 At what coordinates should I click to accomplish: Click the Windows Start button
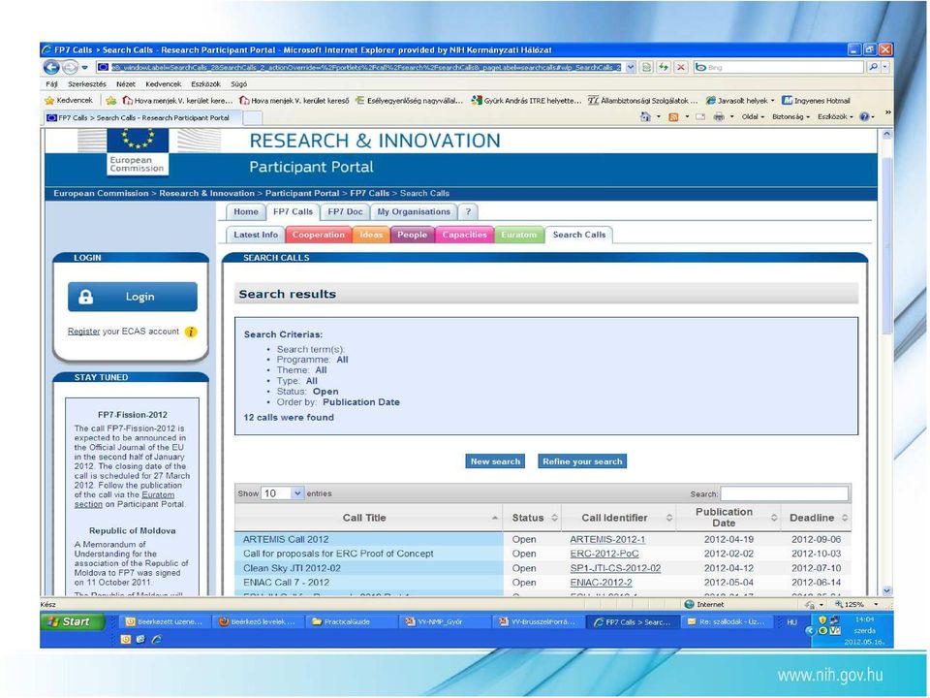[72, 621]
